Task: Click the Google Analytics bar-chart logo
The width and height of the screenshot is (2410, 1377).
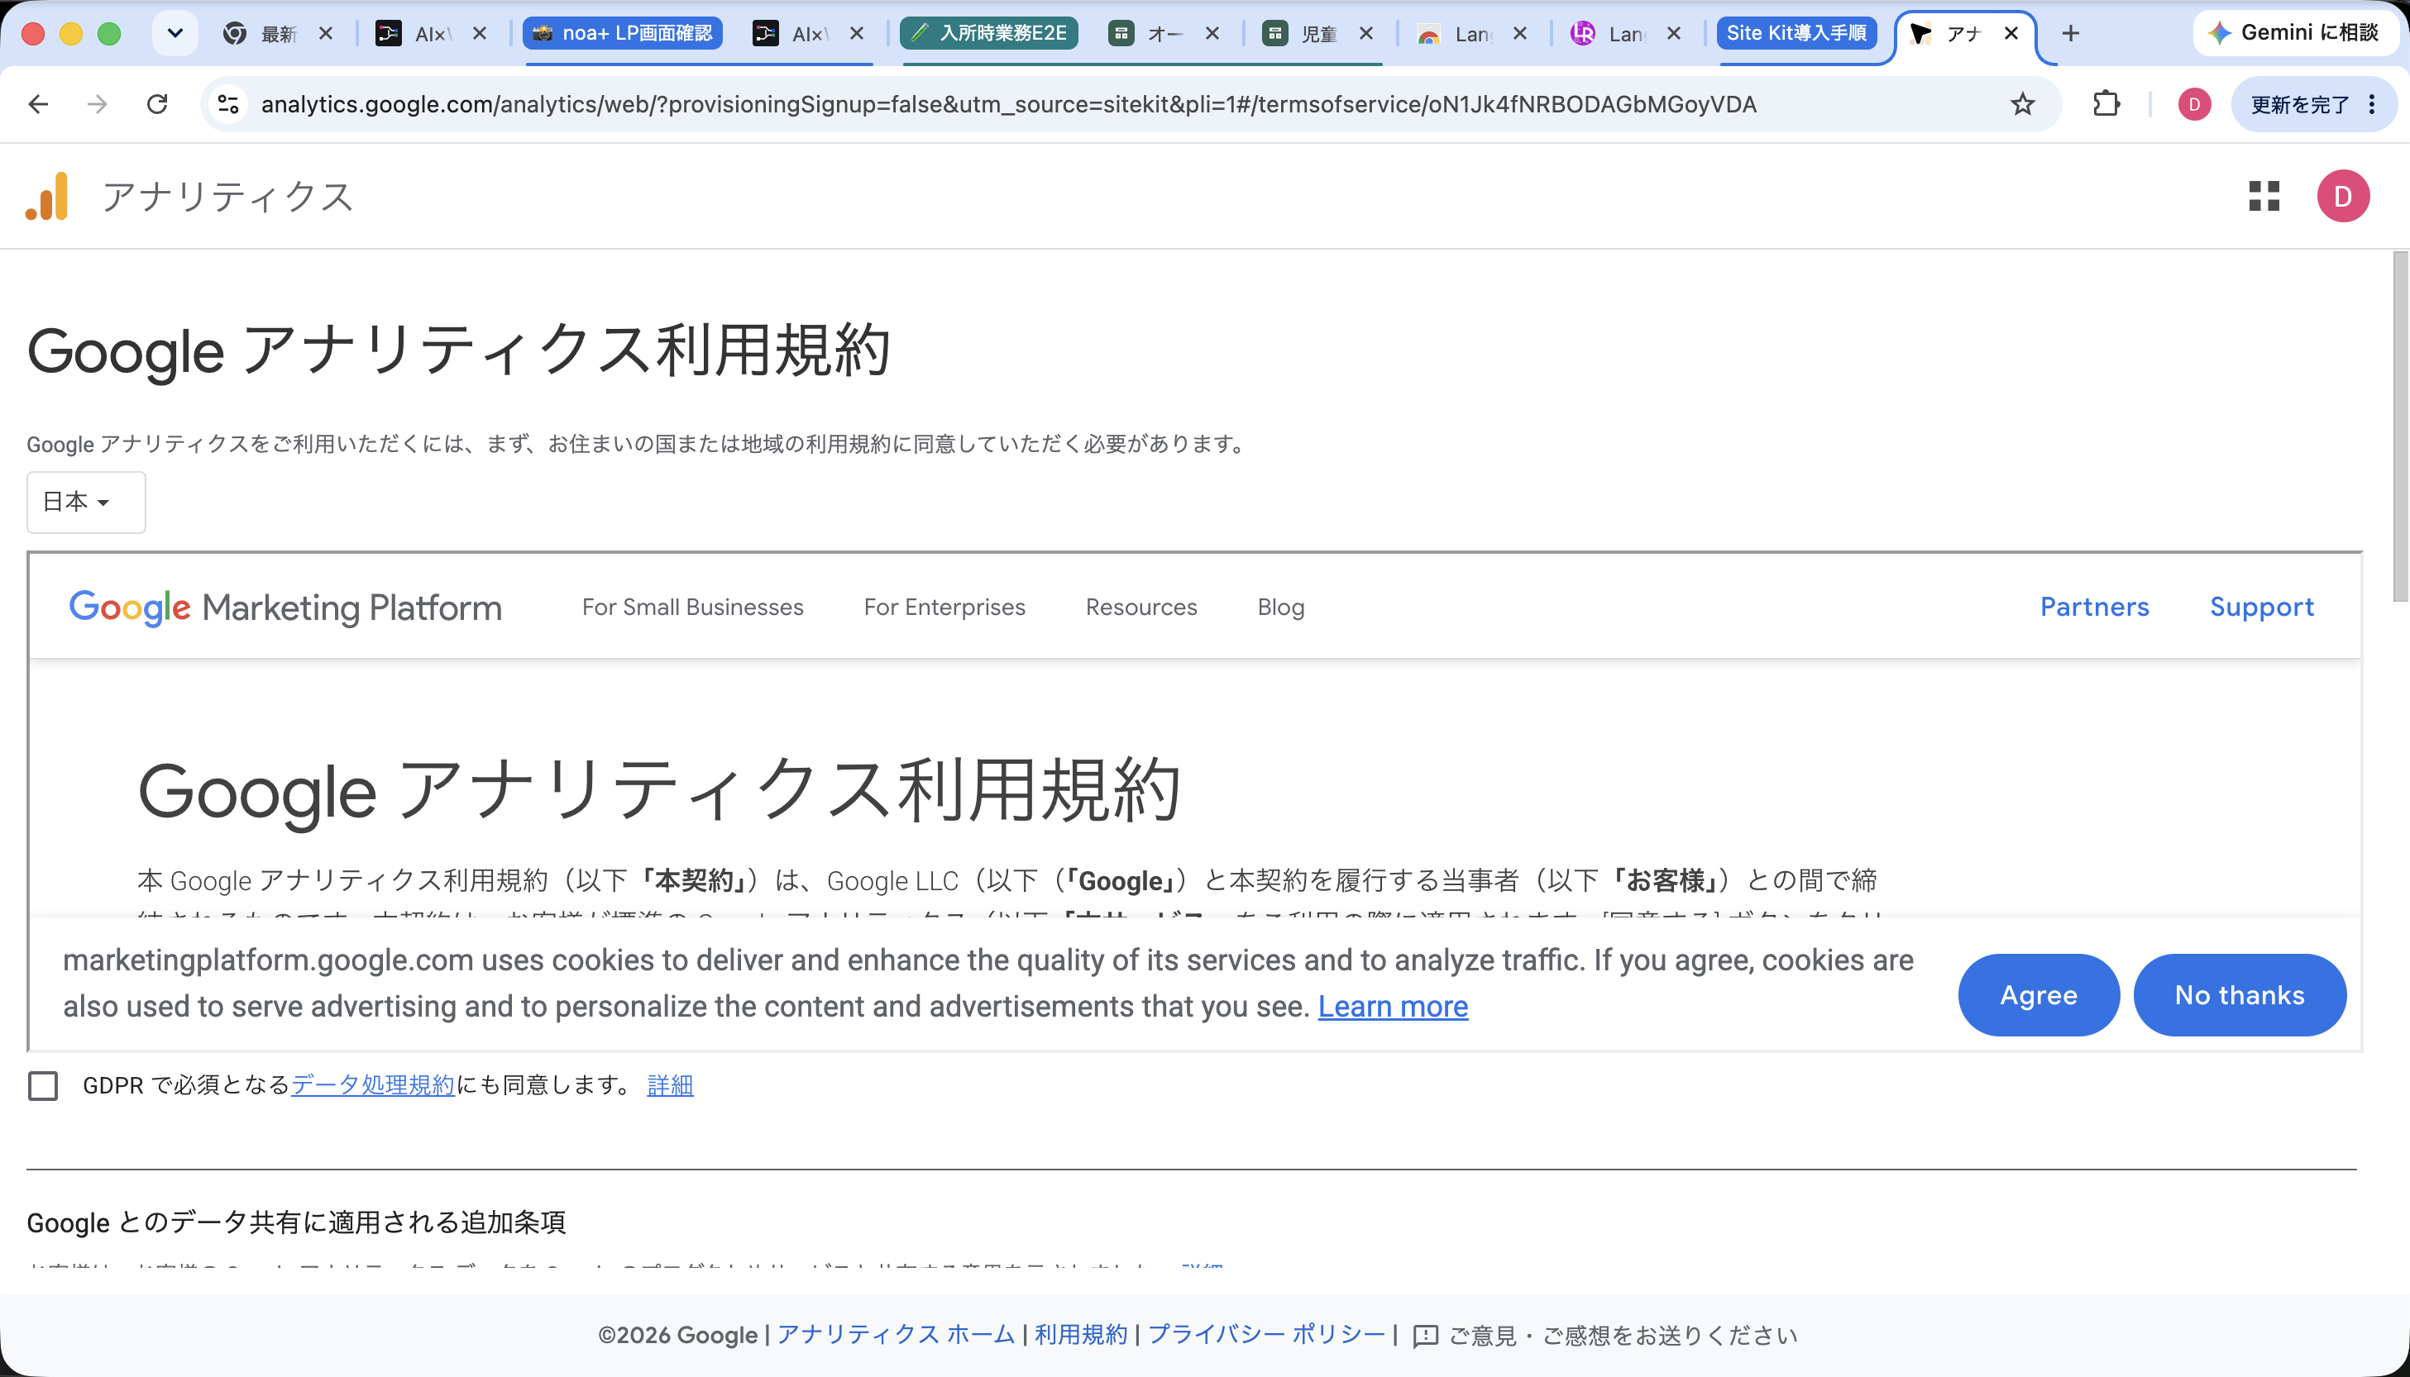Action: coord(47,196)
